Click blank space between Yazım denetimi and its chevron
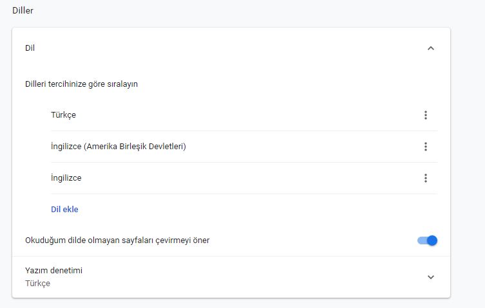 [258, 277]
